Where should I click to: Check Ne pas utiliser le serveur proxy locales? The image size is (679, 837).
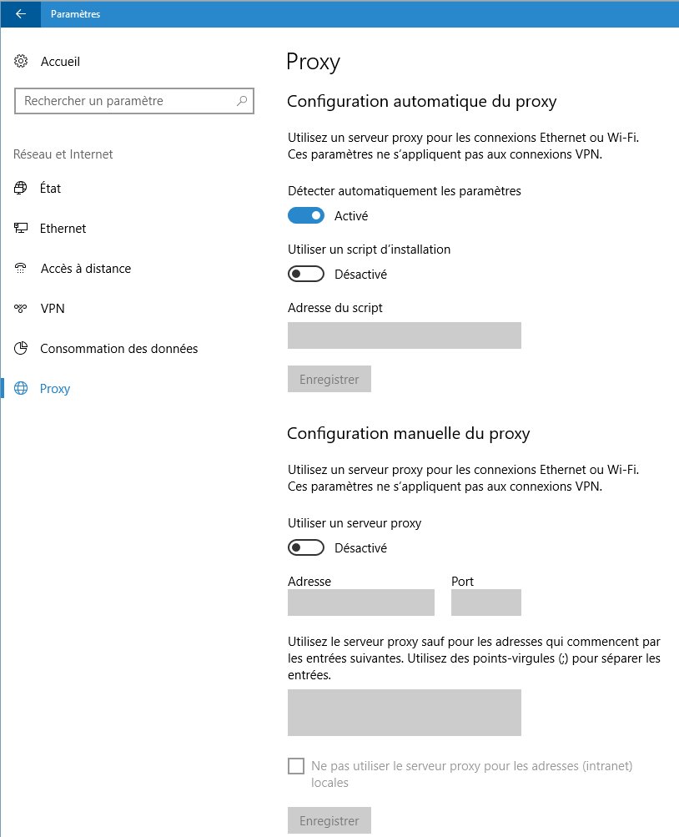tap(295, 766)
